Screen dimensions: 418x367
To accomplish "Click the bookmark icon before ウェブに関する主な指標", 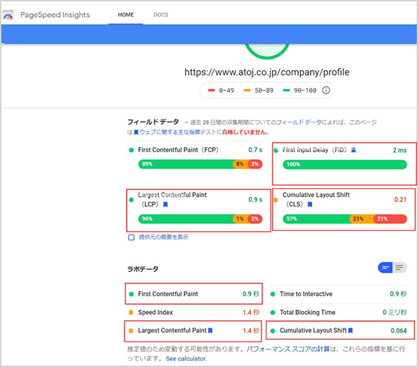I will pyautogui.click(x=136, y=132).
